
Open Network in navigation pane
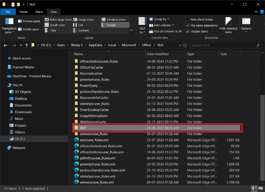(16, 148)
